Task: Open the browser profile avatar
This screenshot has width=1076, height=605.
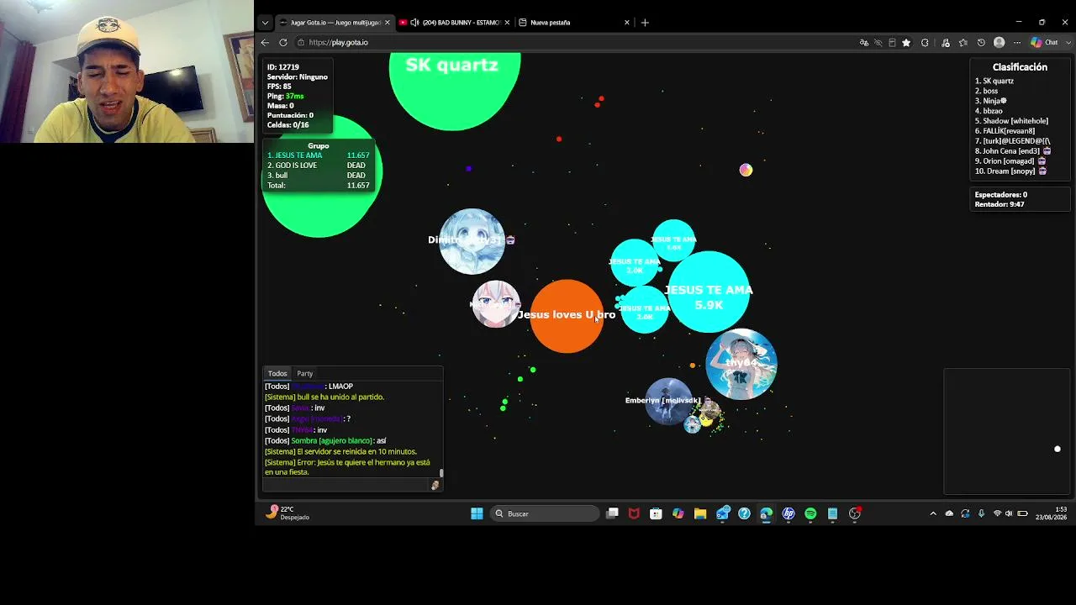Action: [x=999, y=42]
